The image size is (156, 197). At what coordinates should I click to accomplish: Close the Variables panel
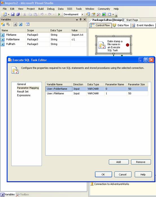[85, 20]
